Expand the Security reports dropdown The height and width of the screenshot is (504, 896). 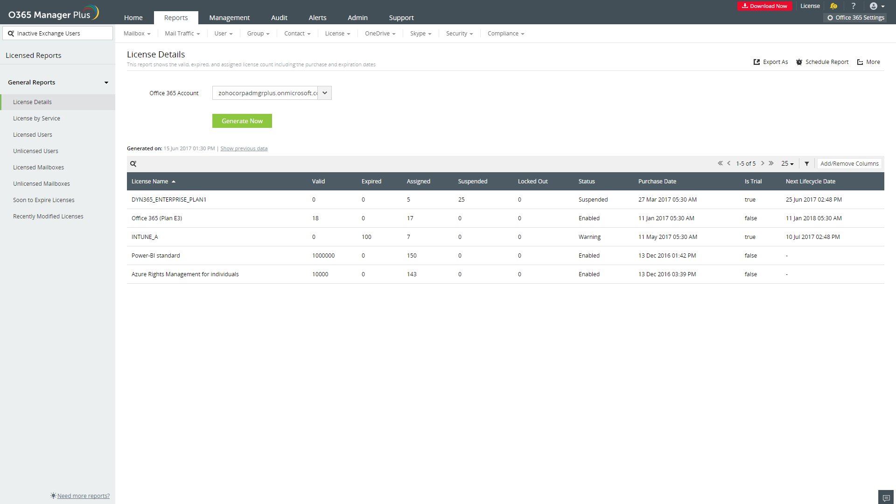click(x=459, y=34)
